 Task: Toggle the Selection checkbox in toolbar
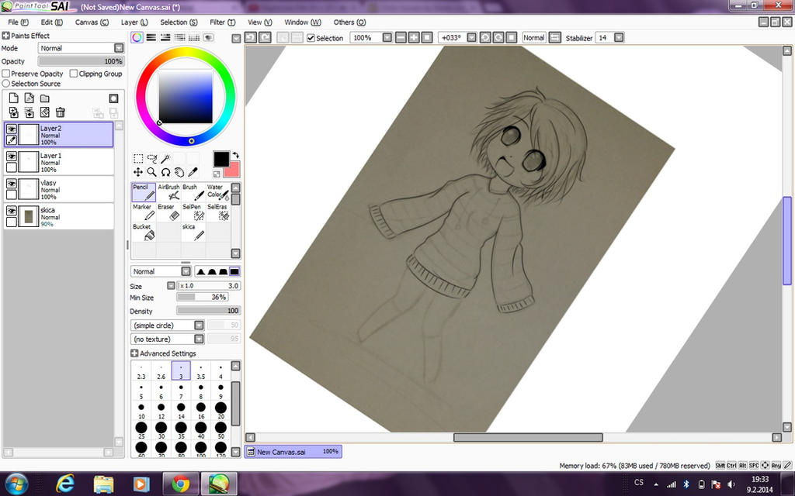tap(311, 38)
